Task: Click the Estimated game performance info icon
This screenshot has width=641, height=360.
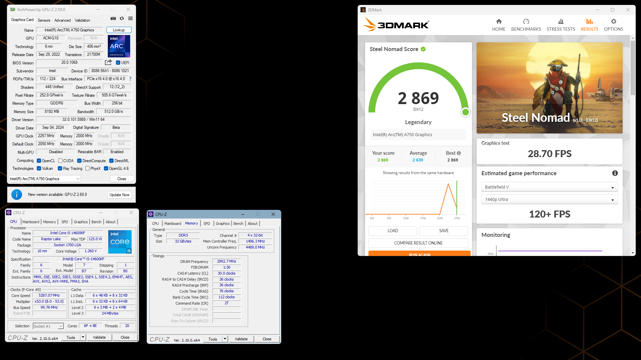Action: (615, 173)
